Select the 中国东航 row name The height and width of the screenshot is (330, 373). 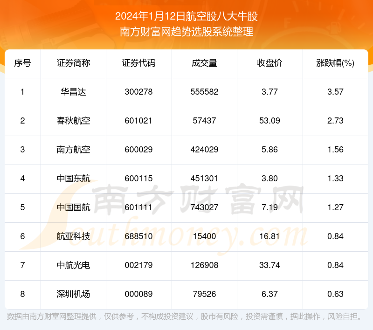(73, 179)
